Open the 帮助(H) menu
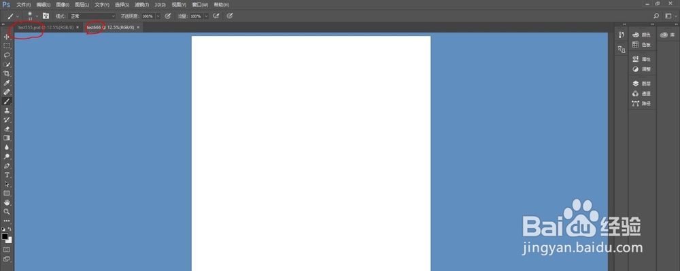The height and width of the screenshot is (271, 680). [221, 4]
